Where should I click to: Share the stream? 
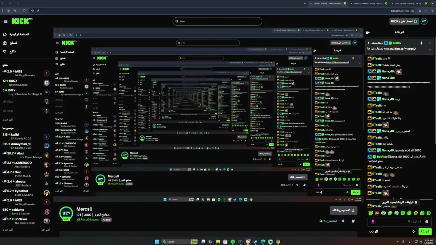(343, 221)
